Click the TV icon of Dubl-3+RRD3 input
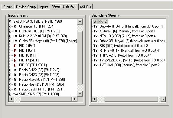The width and height of the screenshot is (173, 118). click(x=15, y=31)
